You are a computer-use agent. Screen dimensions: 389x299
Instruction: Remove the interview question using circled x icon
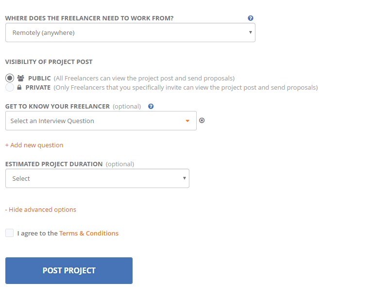coord(202,120)
